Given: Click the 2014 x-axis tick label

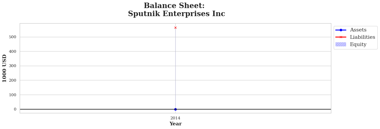Looking at the screenshot, I should (x=175, y=118).
